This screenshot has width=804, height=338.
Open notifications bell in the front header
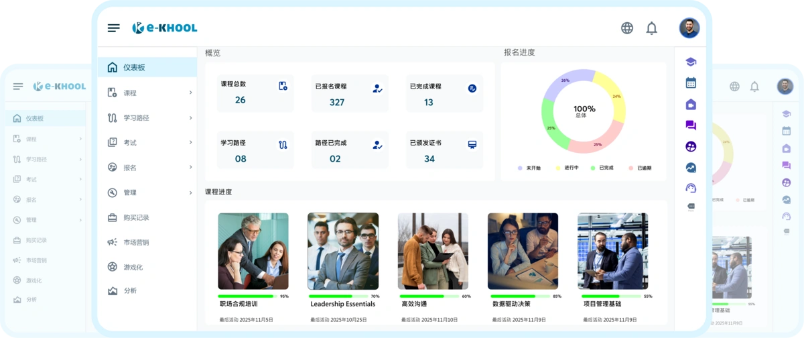point(651,28)
